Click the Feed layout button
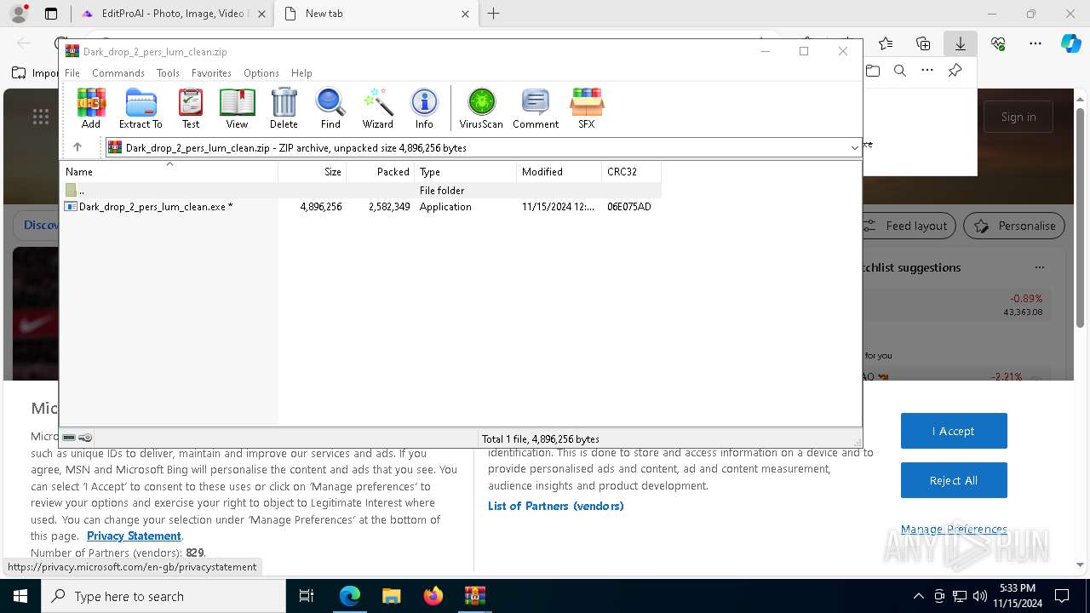Screen dimensions: 1090x613 [x=905, y=226]
